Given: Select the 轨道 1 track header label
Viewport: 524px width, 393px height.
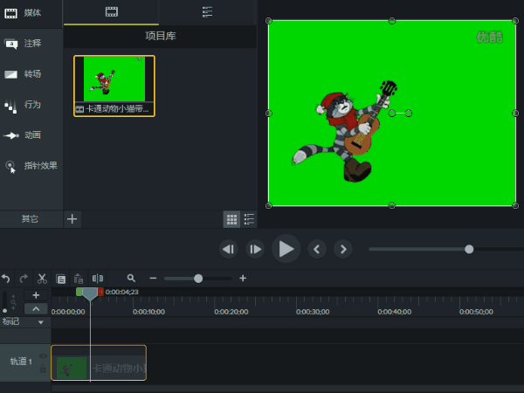Looking at the screenshot, I should (x=21, y=362).
